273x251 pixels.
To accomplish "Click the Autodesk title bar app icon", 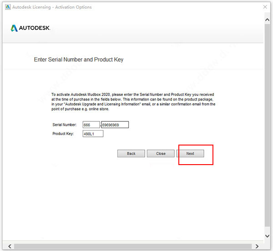I will (x=8, y=7).
